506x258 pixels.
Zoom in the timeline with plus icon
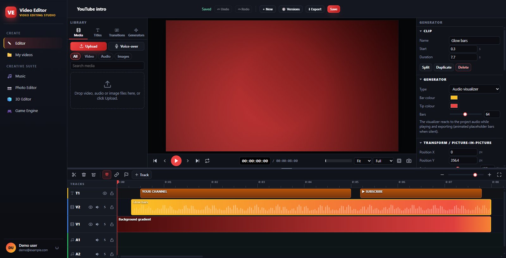[x=489, y=175]
